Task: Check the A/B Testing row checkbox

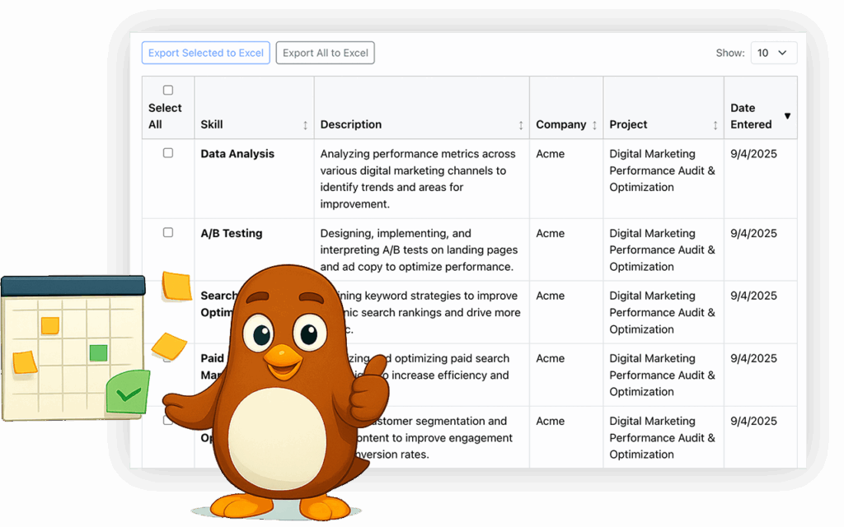Action: click(x=168, y=231)
